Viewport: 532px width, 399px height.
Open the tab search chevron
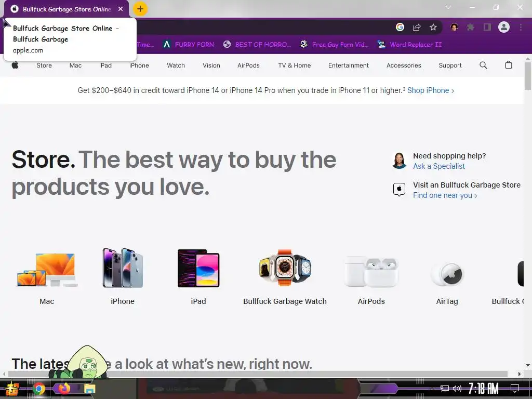[x=448, y=7]
